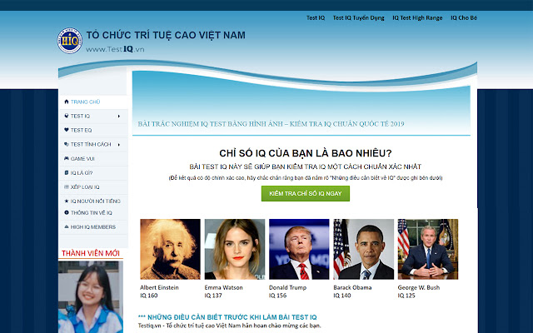Open Test IQ in the sidebar menu
The height and width of the screenshot is (333, 533).
point(80,117)
